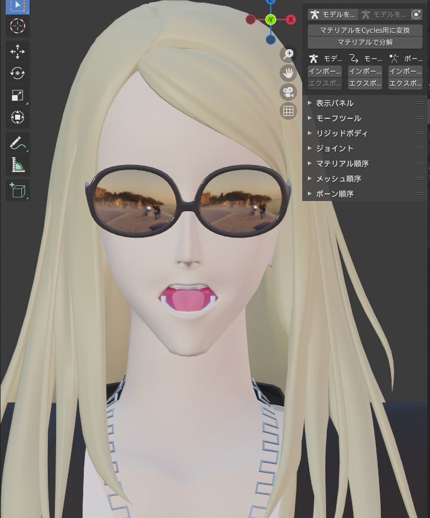Screen dimensions: 430x518
Task: Click the zoom magnifier viewport icon
Action: [x=288, y=54]
